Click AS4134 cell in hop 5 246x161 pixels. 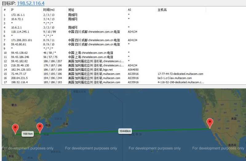click(x=133, y=32)
